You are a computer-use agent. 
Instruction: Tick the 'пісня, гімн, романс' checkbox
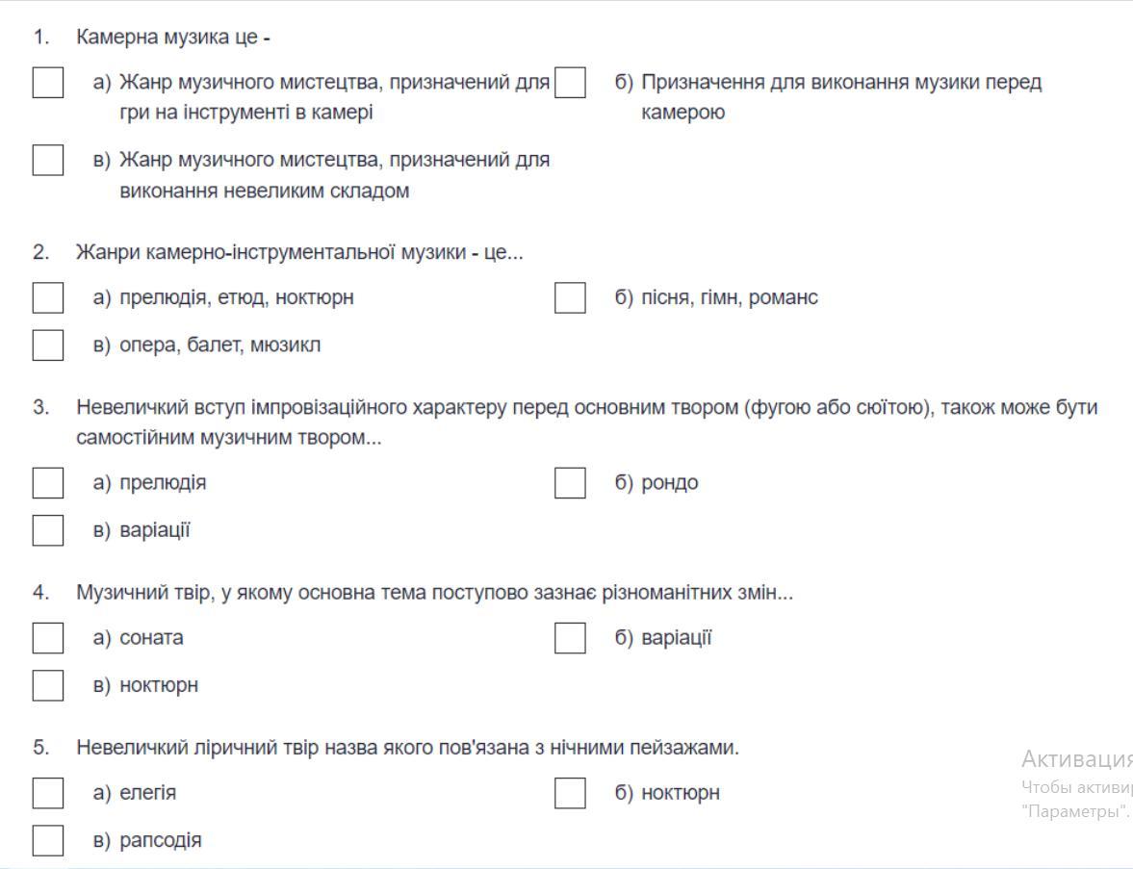(570, 297)
